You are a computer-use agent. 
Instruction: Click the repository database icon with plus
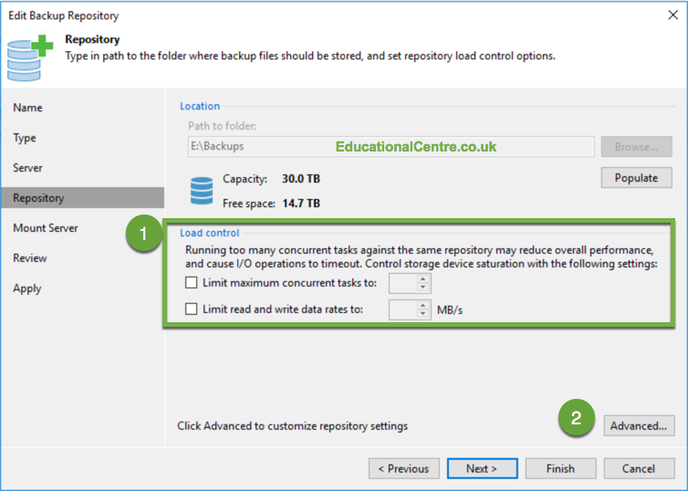[29, 57]
